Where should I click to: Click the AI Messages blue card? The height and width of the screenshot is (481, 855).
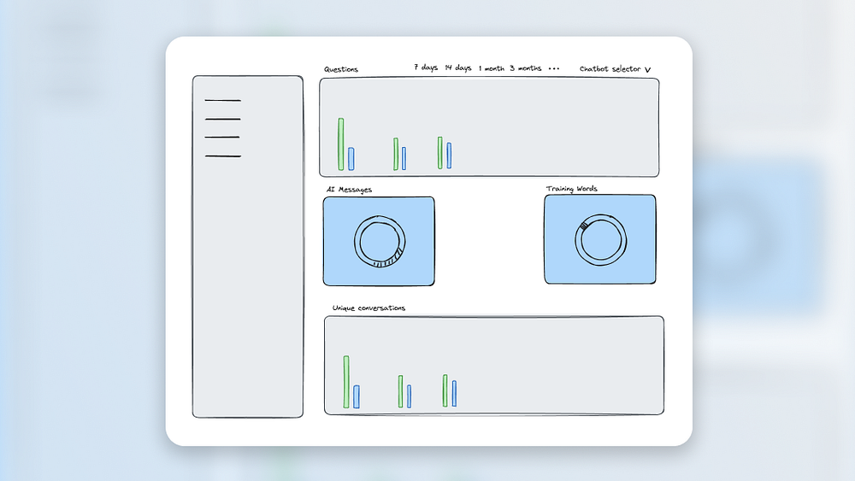click(379, 241)
